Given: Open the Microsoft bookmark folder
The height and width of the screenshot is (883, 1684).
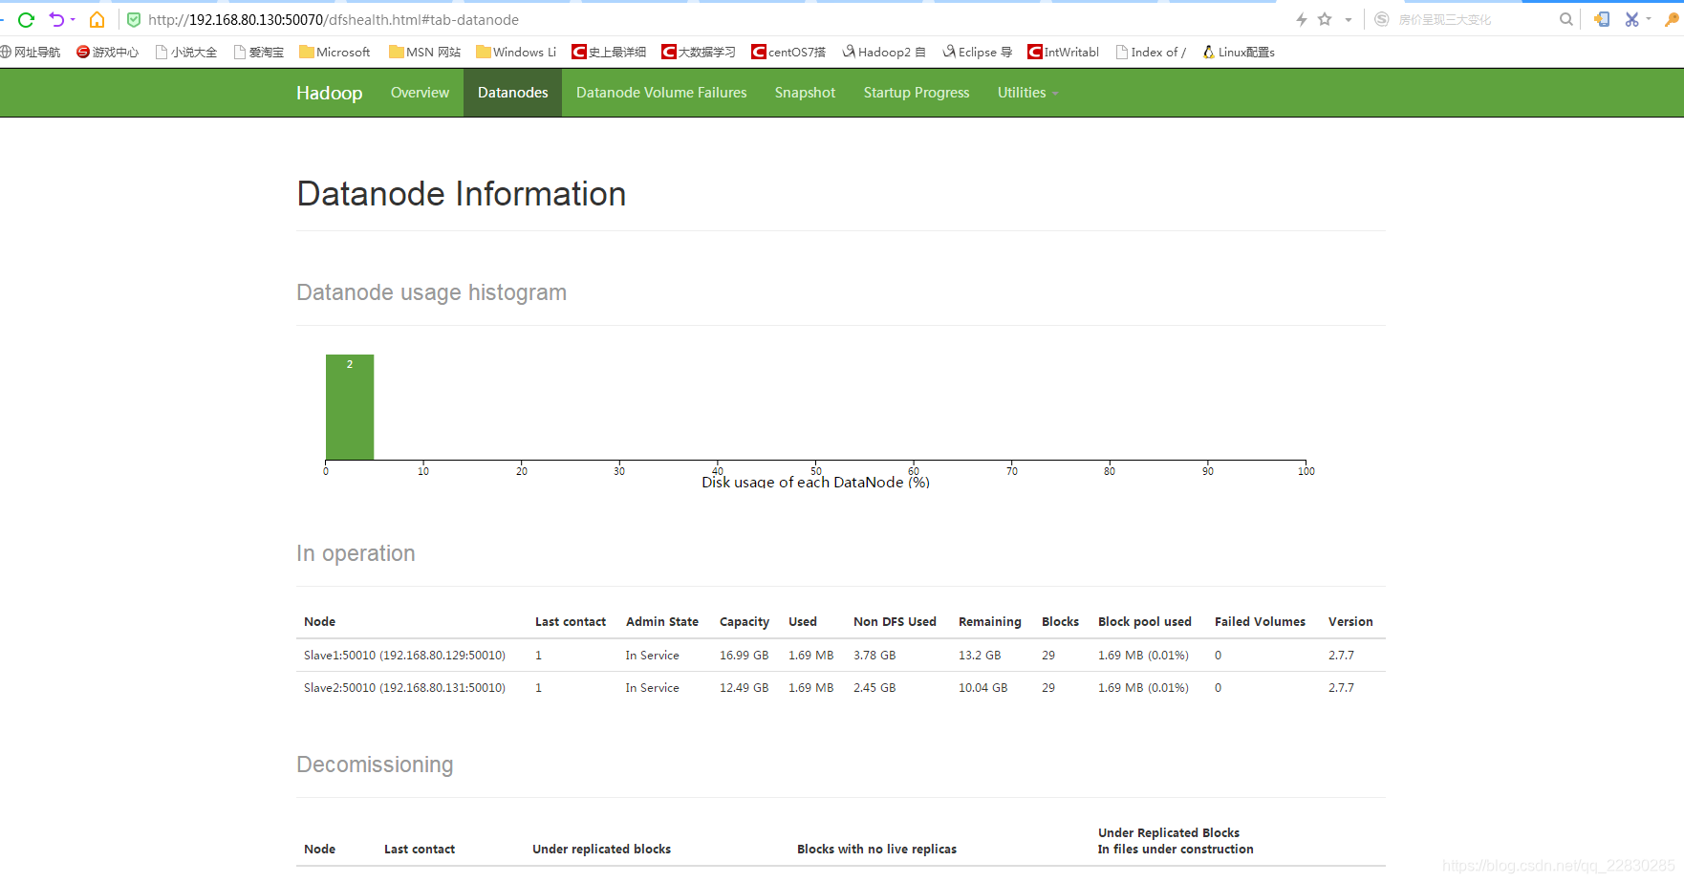Looking at the screenshot, I should tap(335, 53).
